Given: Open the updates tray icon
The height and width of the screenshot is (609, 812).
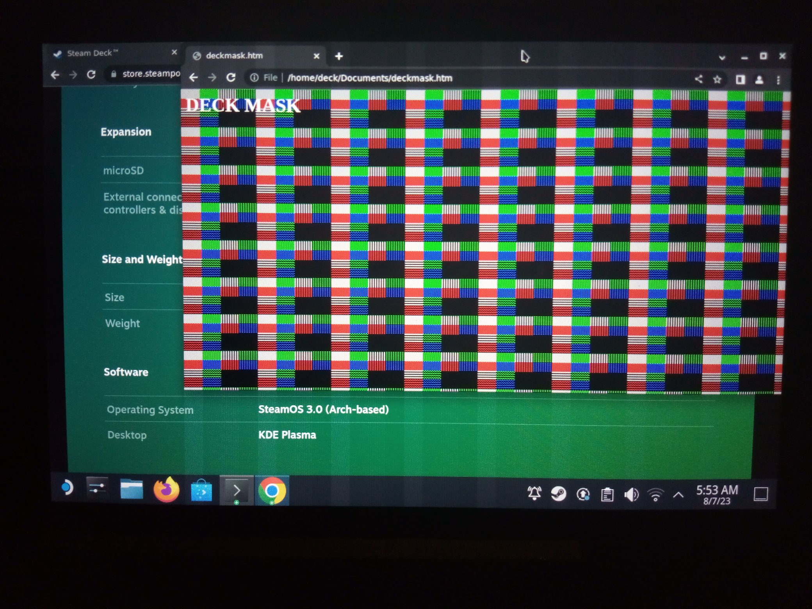Looking at the screenshot, I should (x=583, y=495).
